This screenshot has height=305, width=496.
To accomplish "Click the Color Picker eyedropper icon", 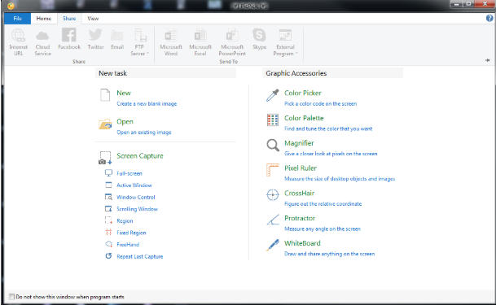I will click(x=272, y=95).
